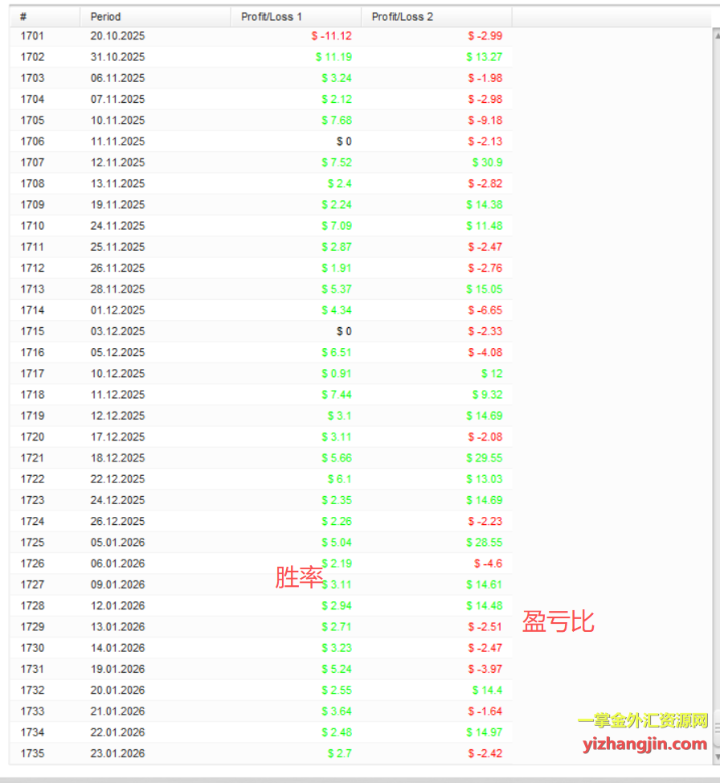Select the last row 1735

(32, 753)
